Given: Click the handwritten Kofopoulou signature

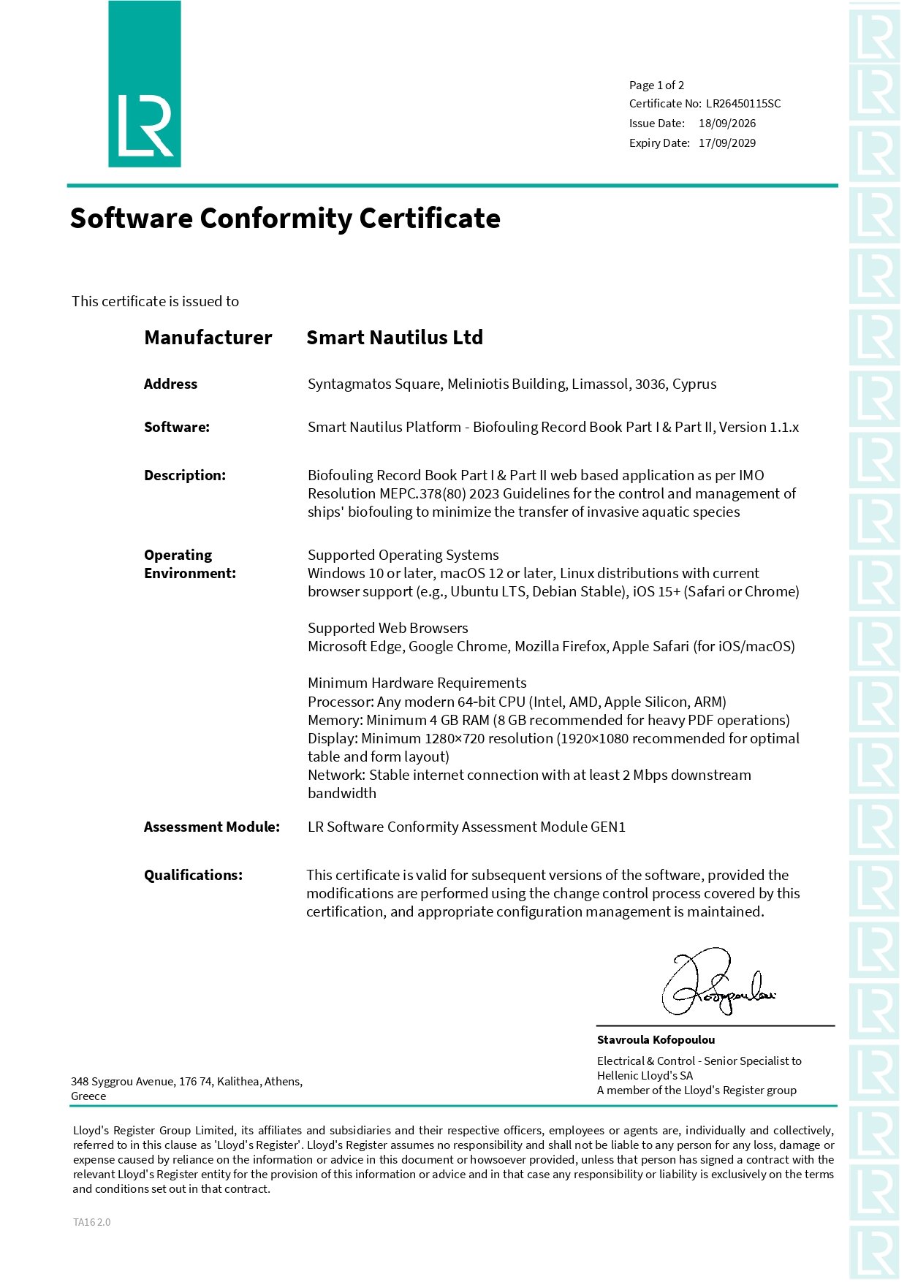Looking at the screenshot, I should pos(718,982).
